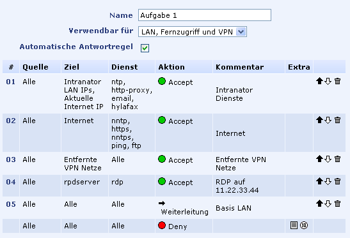Toggle Automatische Antwortregel checkbox
This screenshot has width=350, height=238.
[x=145, y=48]
